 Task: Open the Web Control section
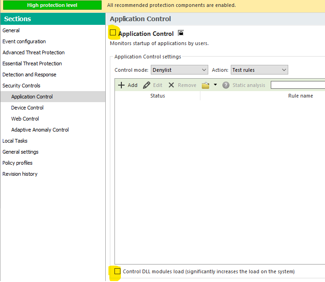click(25, 119)
